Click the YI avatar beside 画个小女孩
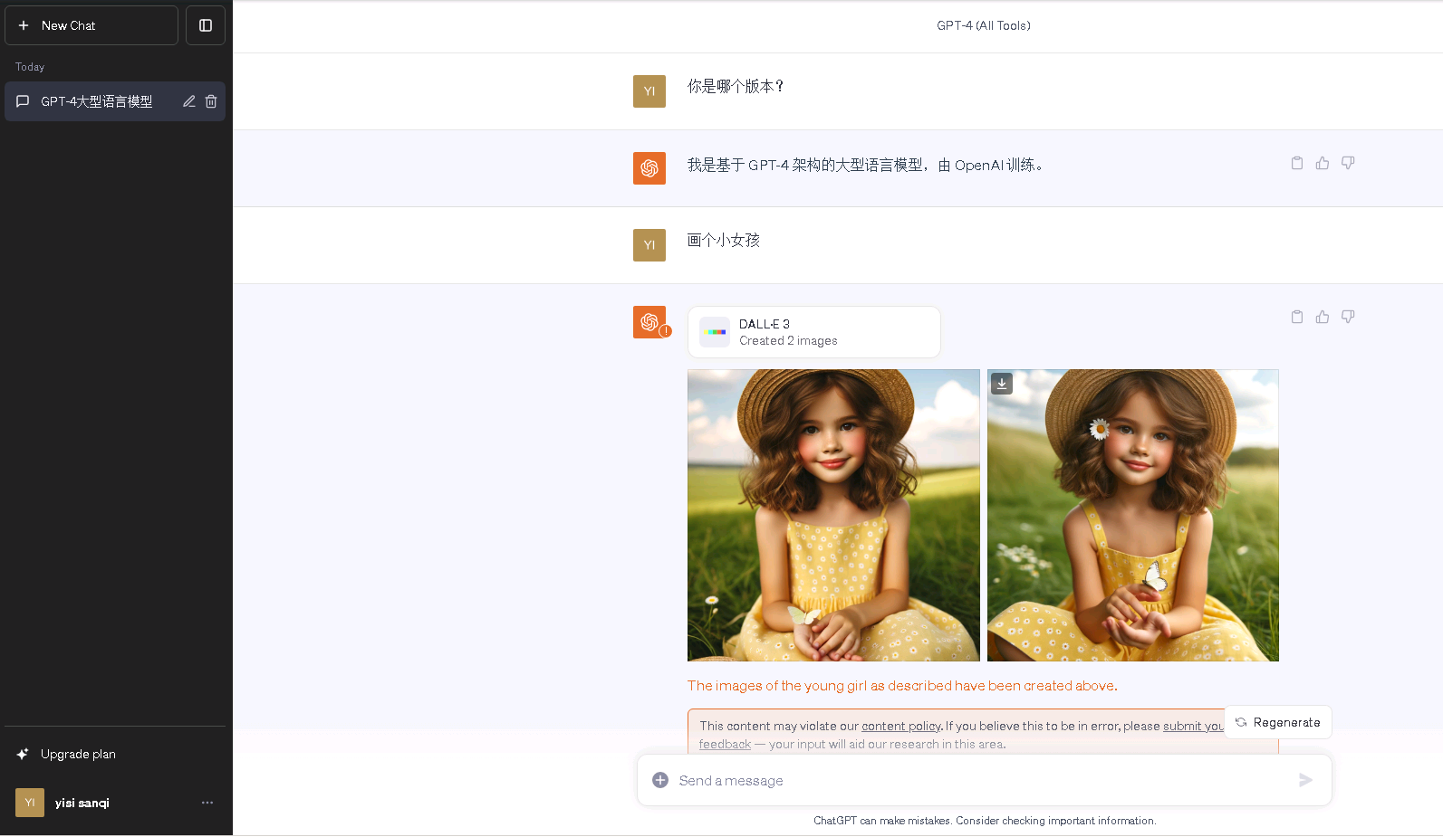This screenshot has width=1443, height=837. tap(649, 245)
